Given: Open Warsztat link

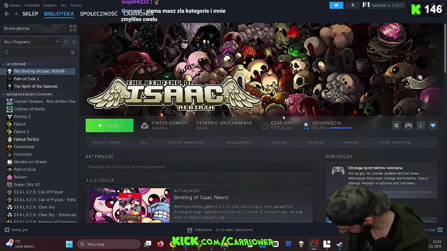Looking at the screenshot, I should [x=351, y=142].
